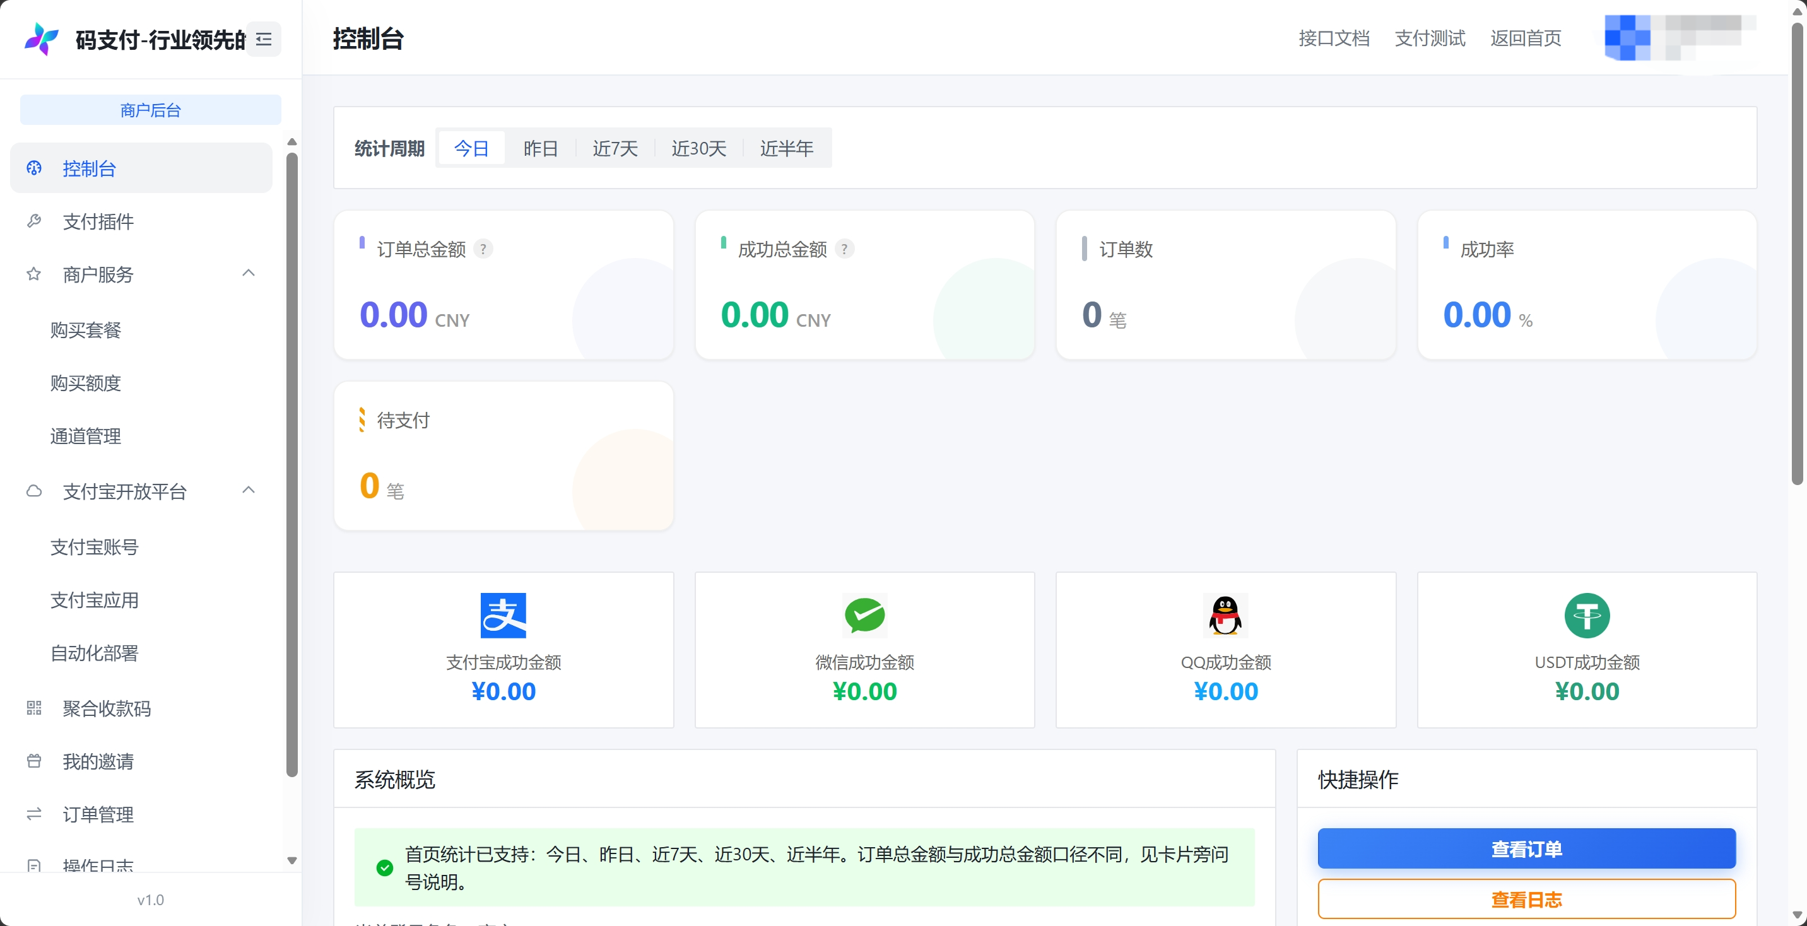
Task: Open 聚合收款码 menu item
Action: click(141, 708)
